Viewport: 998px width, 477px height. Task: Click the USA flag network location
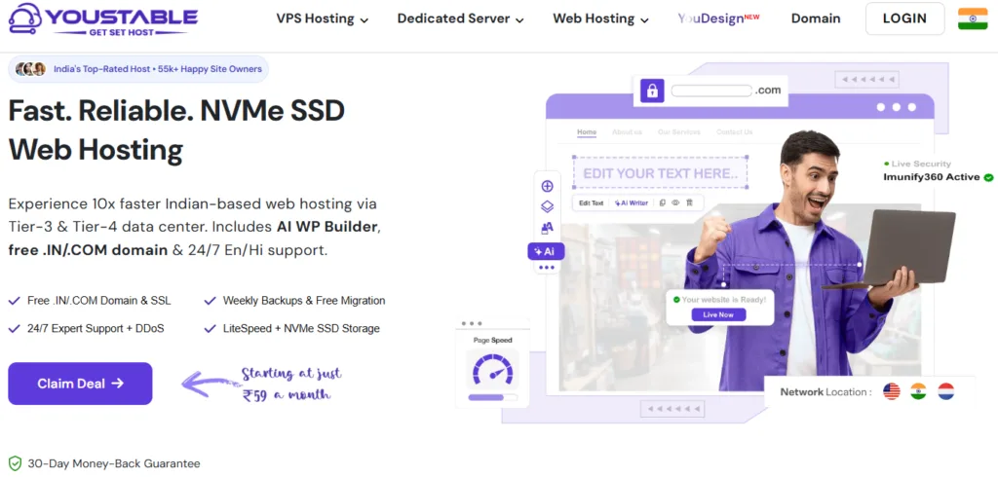coord(892,391)
